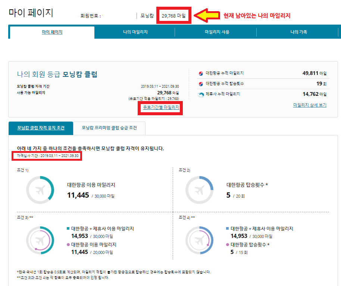Click the 11,445 value in 조건 1
This screenshot has width=341, height=286.
(x=78, y=195)
